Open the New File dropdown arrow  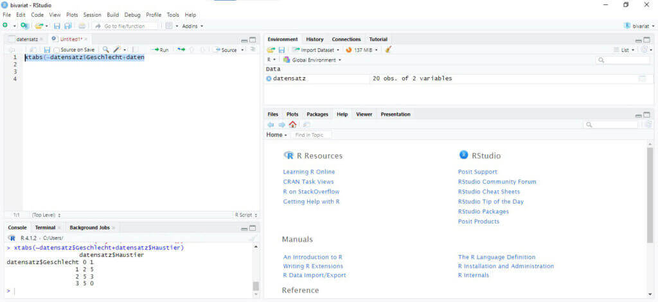tap(14, 26)
